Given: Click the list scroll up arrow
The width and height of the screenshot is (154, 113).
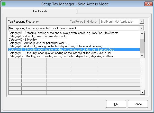Looking at the screenshot, I should click(x=142, y=33).
